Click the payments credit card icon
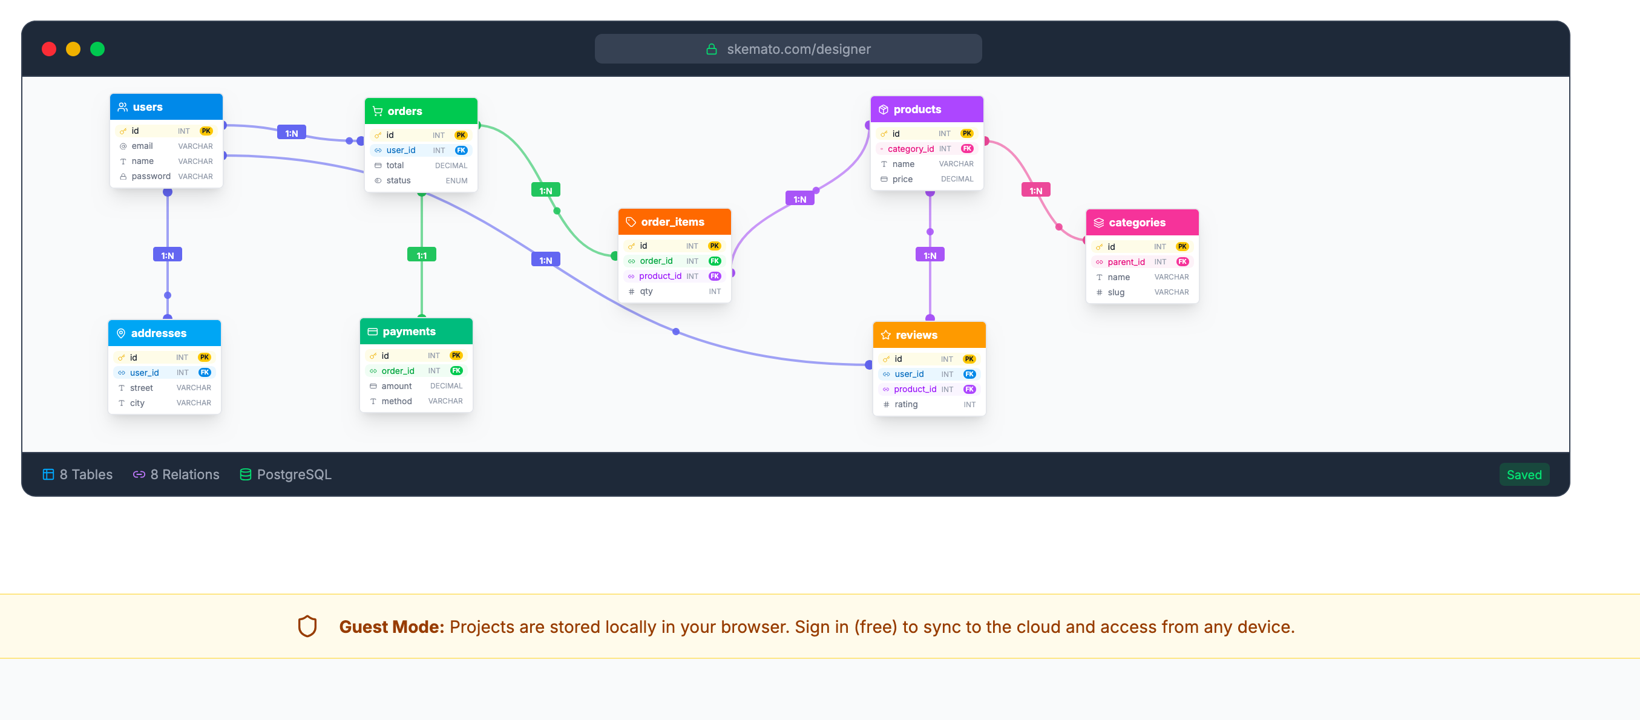This screenshot has width=1640, height=720. click(x=372, y=332)
